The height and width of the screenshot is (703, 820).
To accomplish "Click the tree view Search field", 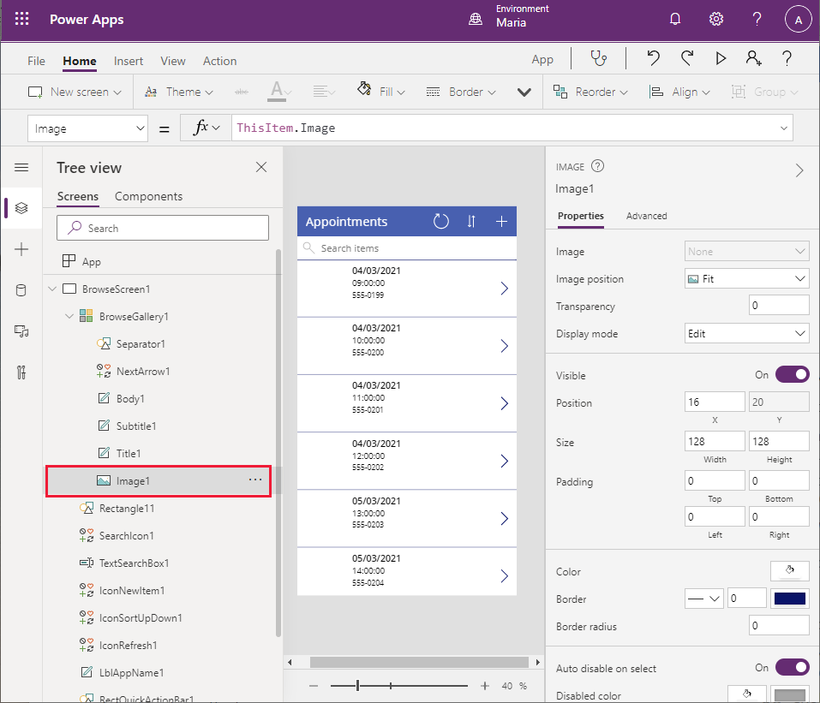I will coord(163,228).
